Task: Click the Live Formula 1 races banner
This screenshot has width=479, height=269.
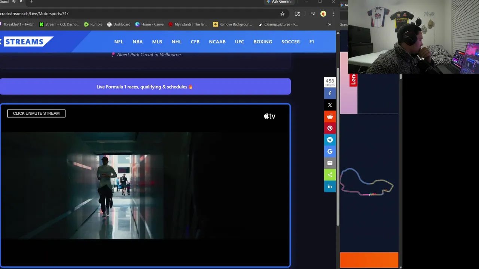Action: [145, 87]
